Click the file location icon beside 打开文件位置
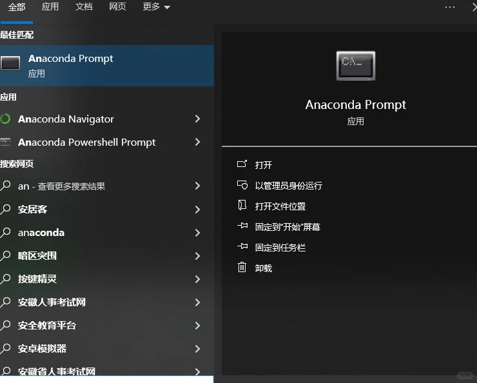The width and height of the screenshot is (477, 383). click(242, 205)
